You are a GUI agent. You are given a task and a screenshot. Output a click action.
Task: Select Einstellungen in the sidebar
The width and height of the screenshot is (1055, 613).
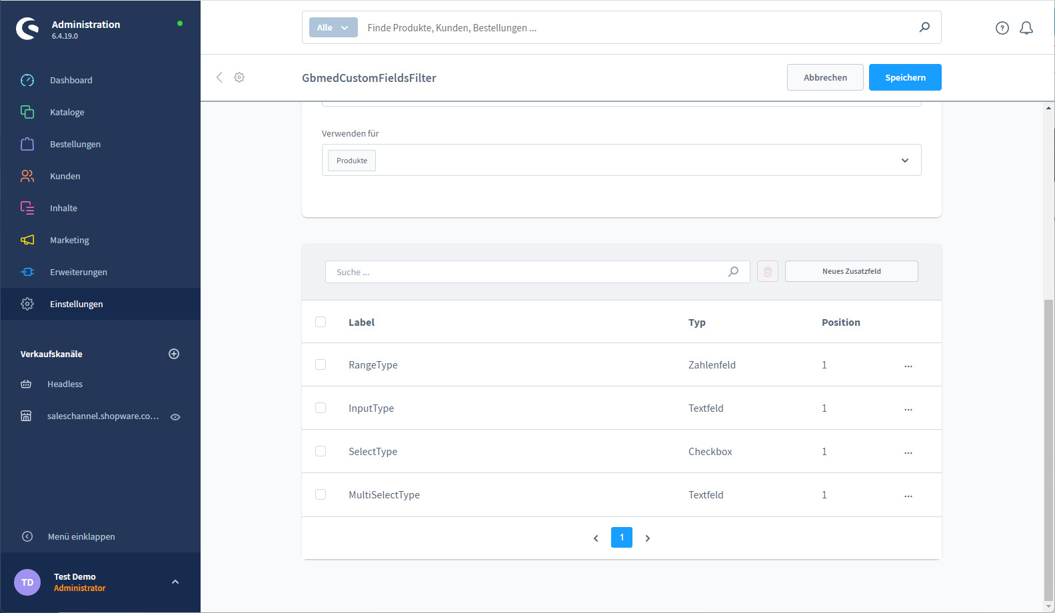[x=100, y=304]
